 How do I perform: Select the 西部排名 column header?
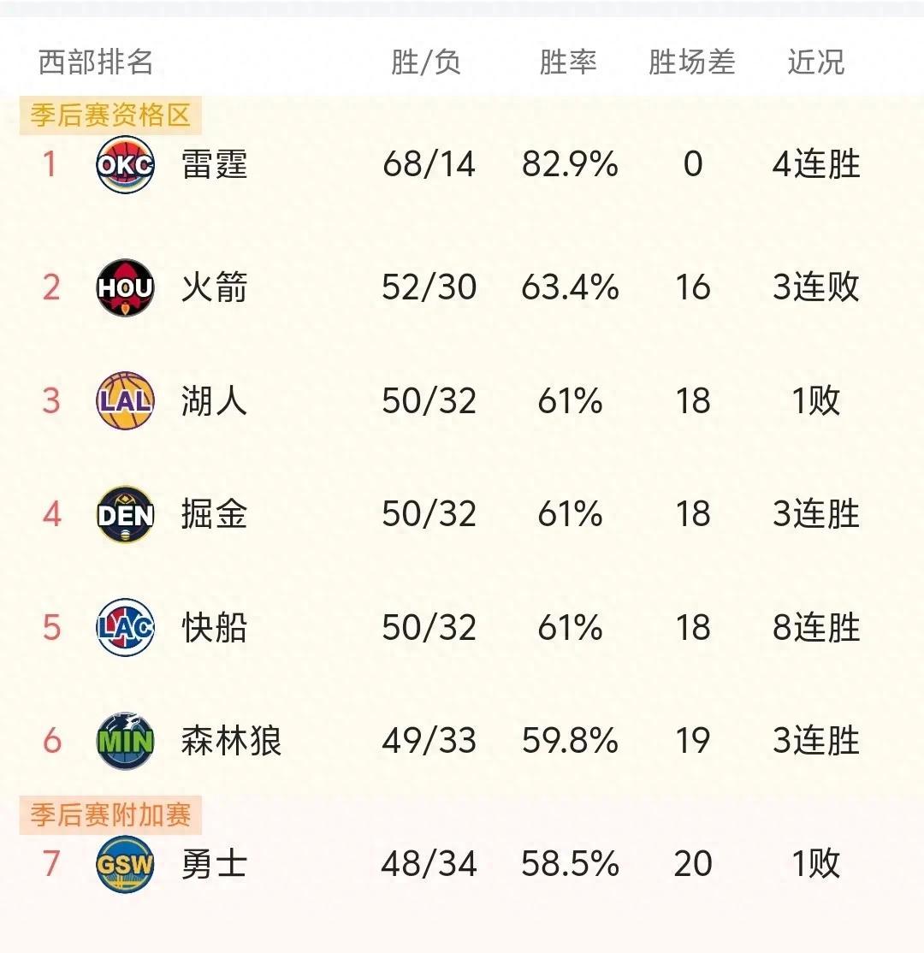click(96, 62)
